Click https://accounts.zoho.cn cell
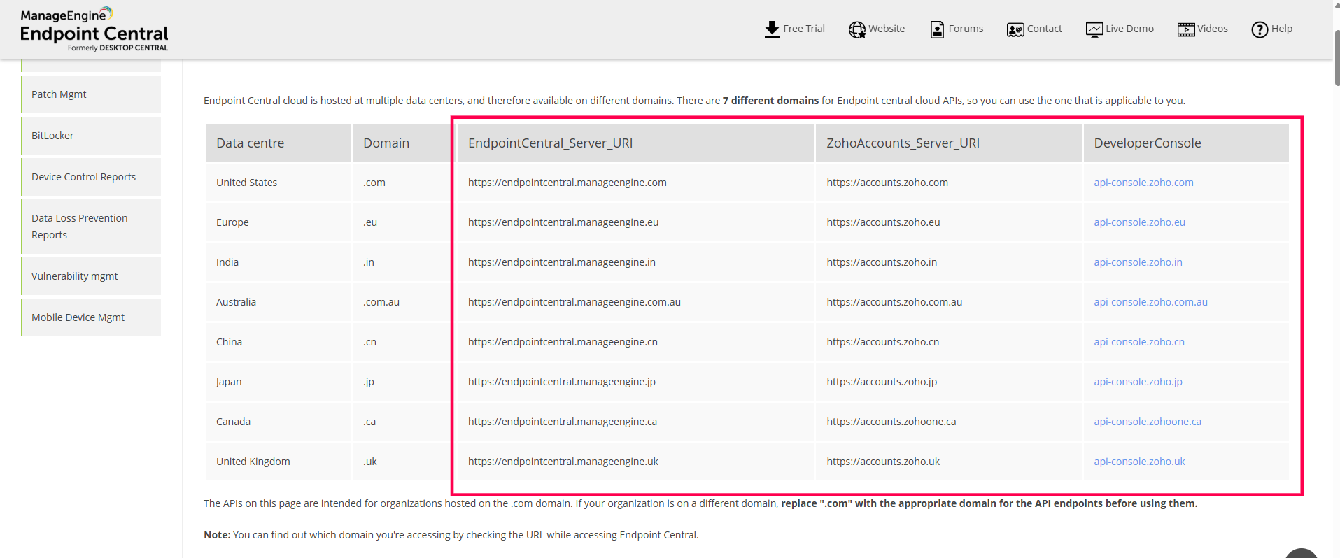Screen dimensions: 1340x558 tap(949, 342)
